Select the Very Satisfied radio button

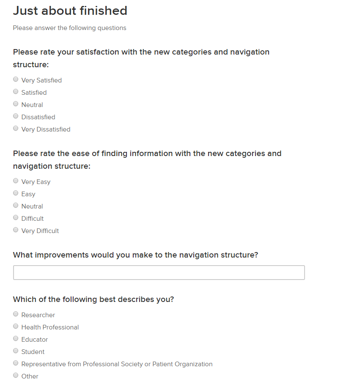(x=16, y=79)
